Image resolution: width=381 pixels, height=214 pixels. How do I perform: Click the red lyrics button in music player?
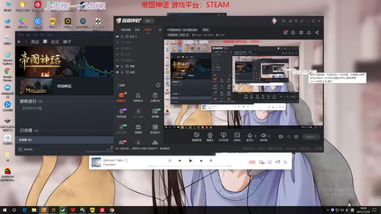tap(252, 162)
